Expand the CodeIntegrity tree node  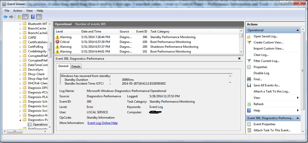tap(20, 51)
